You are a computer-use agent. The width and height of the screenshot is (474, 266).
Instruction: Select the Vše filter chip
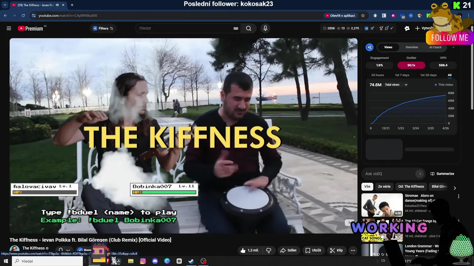point(367,187)
